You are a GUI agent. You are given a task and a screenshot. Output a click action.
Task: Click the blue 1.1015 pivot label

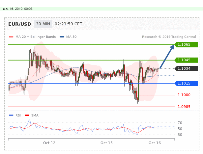tap(186, 83)
